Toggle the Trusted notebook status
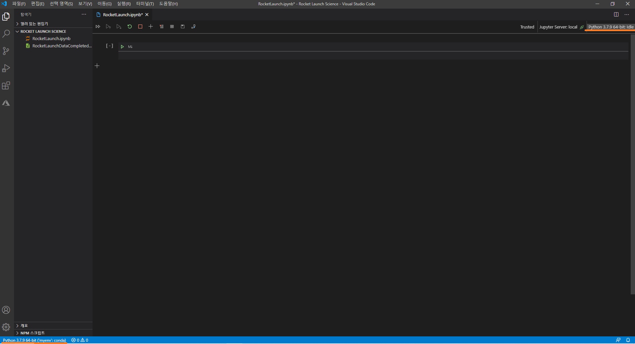Image resolution: width=635 pixels, height=344 pixels. click(x=527, y=27)
